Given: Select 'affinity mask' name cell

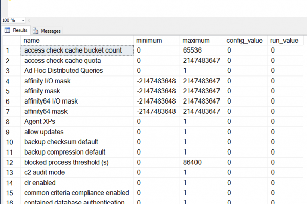Looking at the screenshot, I should [77, 91].
